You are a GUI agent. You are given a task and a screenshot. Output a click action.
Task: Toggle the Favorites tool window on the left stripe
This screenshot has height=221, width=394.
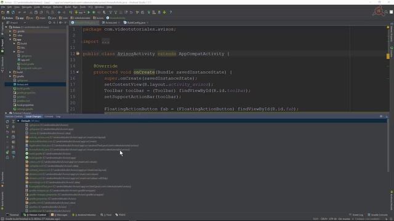click(2, 179)
